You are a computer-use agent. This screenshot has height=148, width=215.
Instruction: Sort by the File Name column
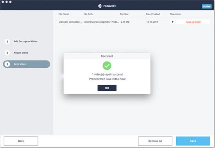[x=64, y=14]
